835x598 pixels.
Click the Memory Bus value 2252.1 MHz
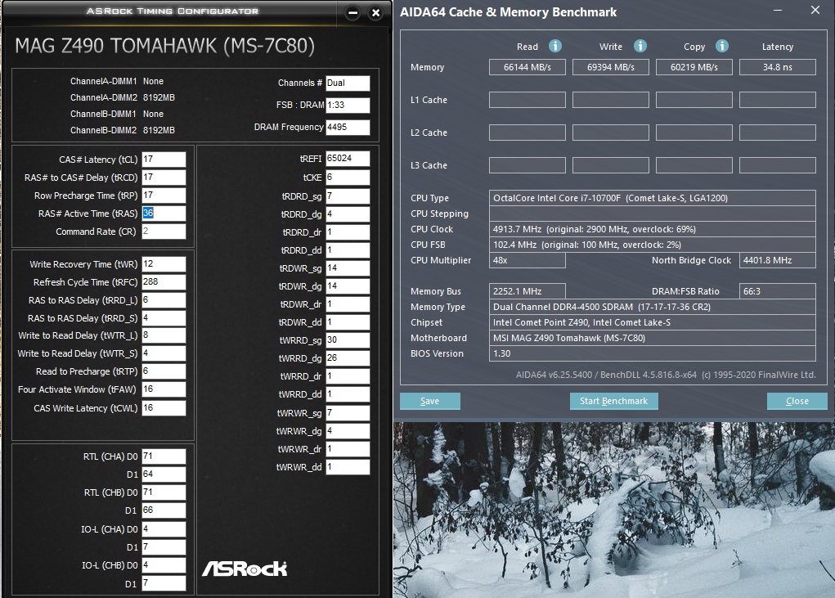527,291
